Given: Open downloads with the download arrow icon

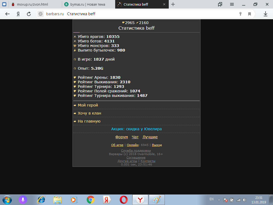Looking at the screenshot, I should [x=265, y=14].
